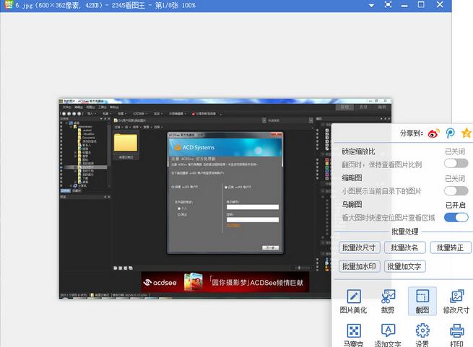Share image to Weibo
This screenshot has width=473, height=347.
(x=433, y=133)
